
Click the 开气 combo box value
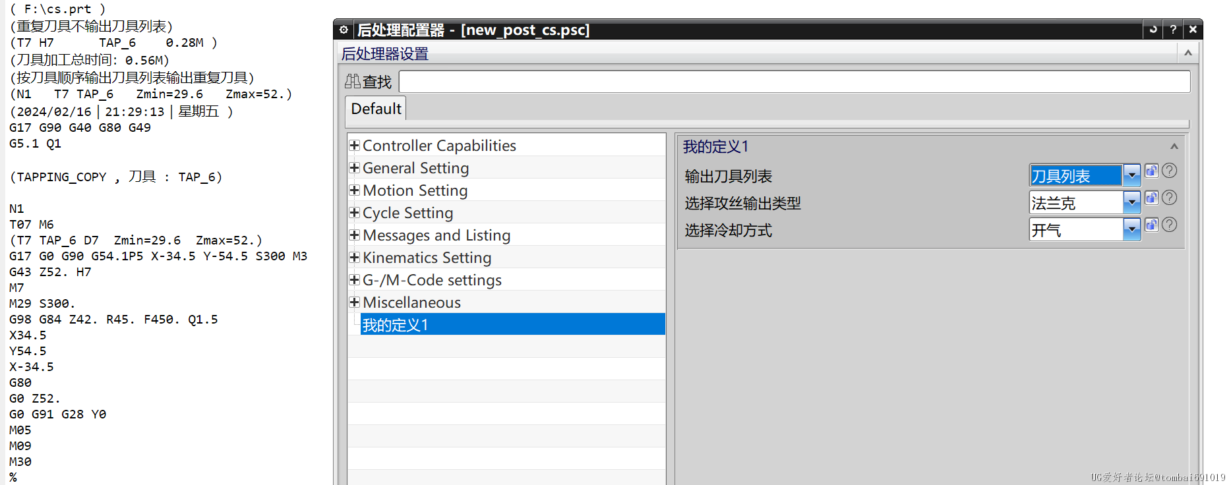[1076, 229]
